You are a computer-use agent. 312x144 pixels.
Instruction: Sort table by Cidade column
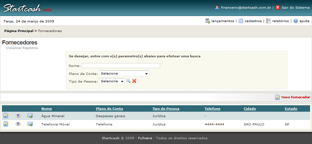250,109
